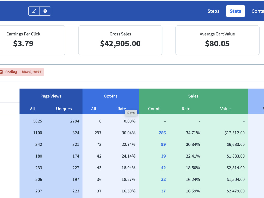Click the $2,814.00 sales value
Viewport: 264px width, 198px height.
[x=236, y=168]
